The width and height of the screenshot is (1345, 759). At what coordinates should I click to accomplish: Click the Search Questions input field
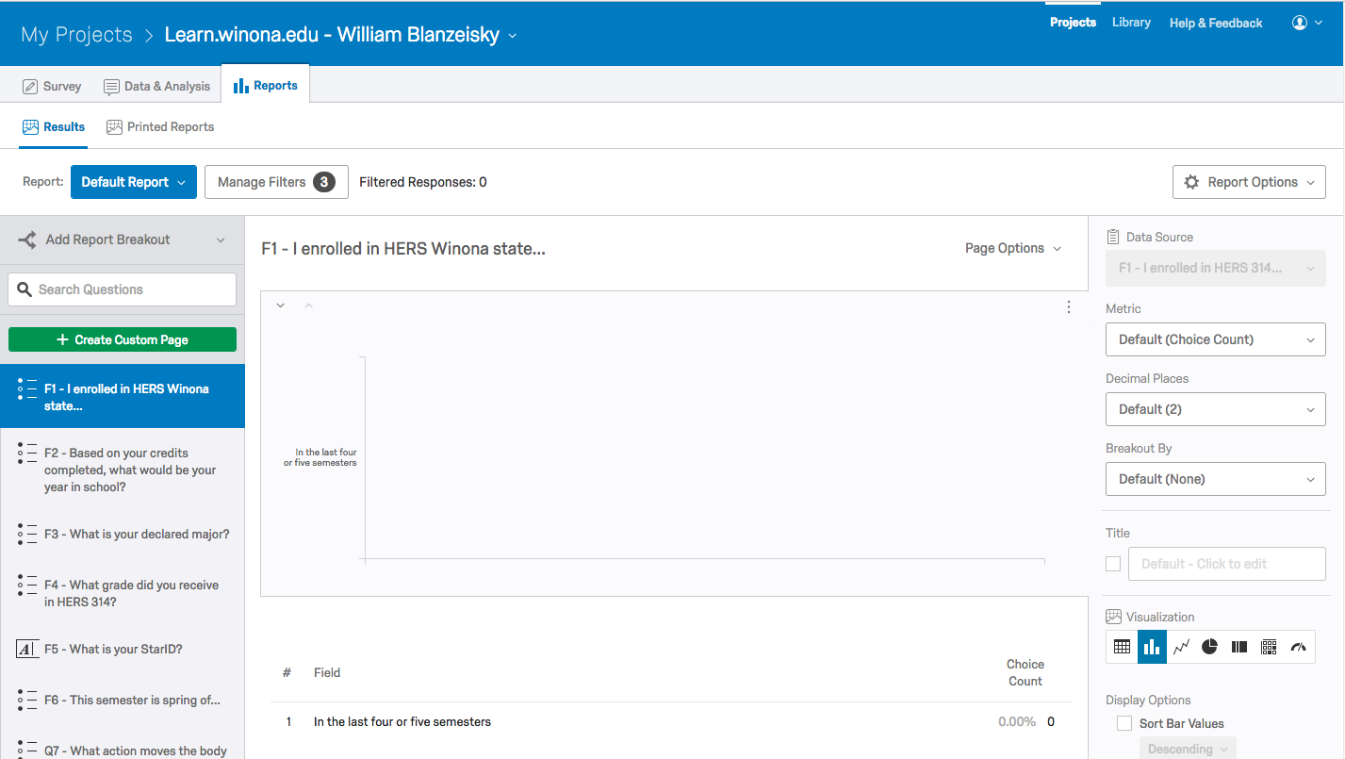pos(123,289)
